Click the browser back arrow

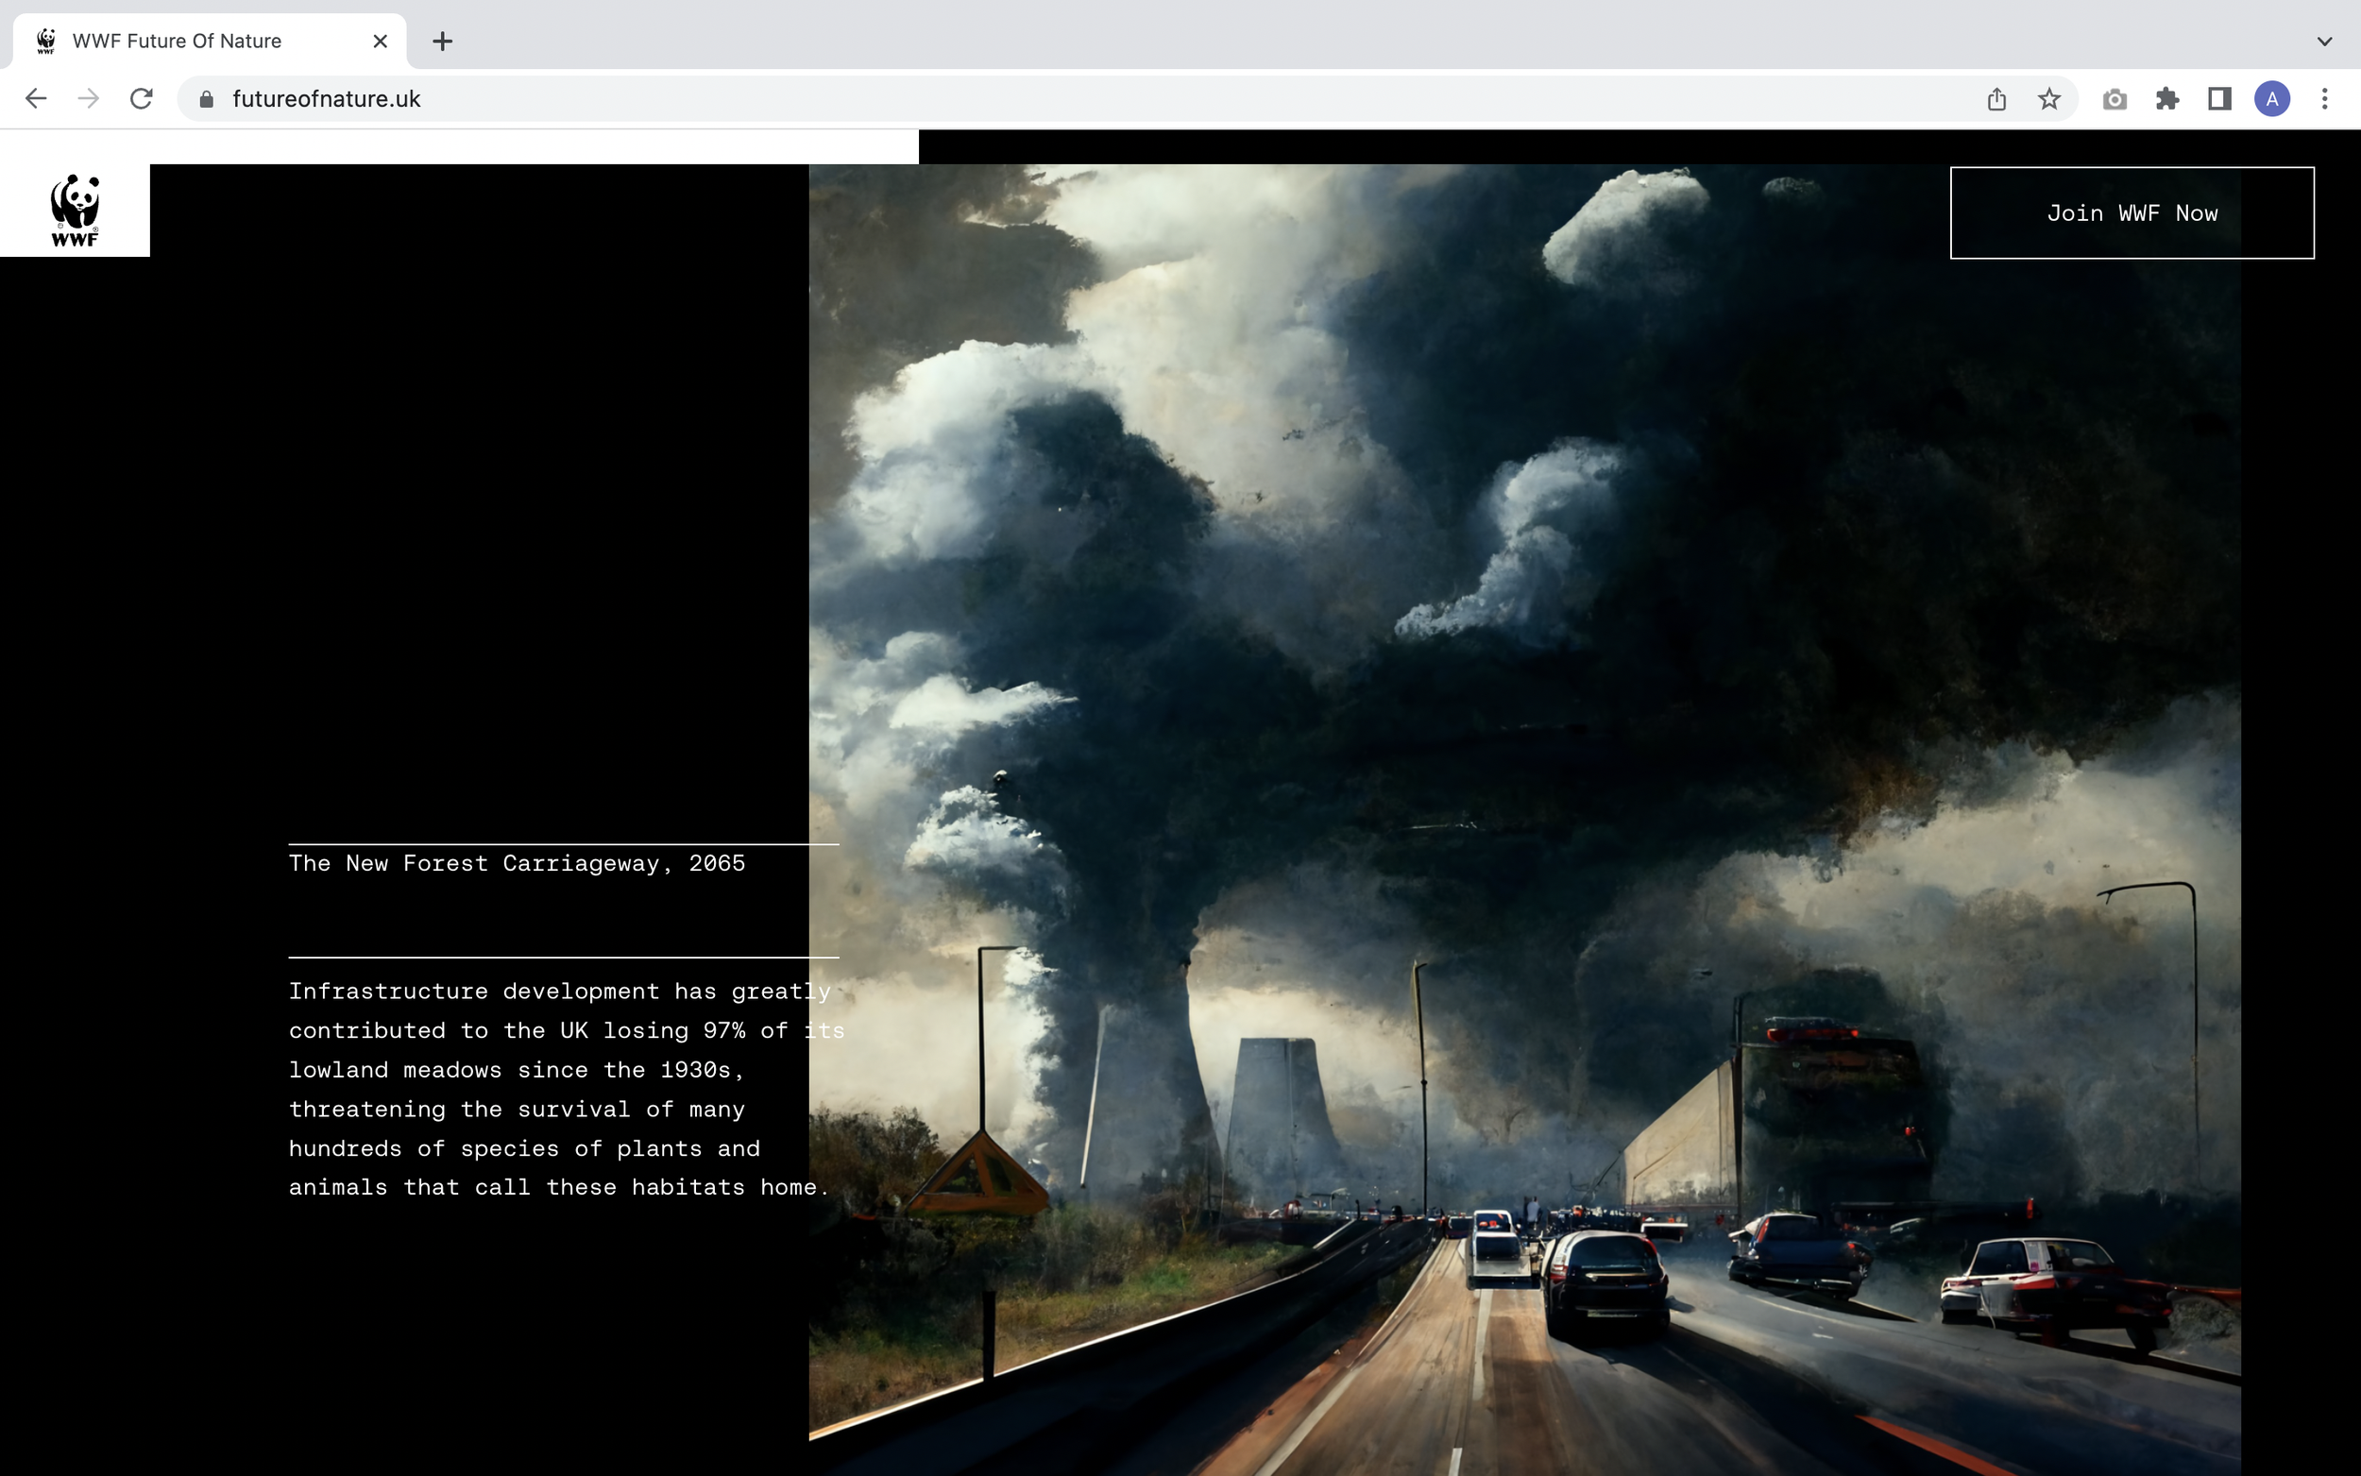pos(36,98)
